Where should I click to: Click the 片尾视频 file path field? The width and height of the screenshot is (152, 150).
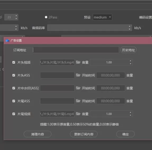[x=57, y=114]
